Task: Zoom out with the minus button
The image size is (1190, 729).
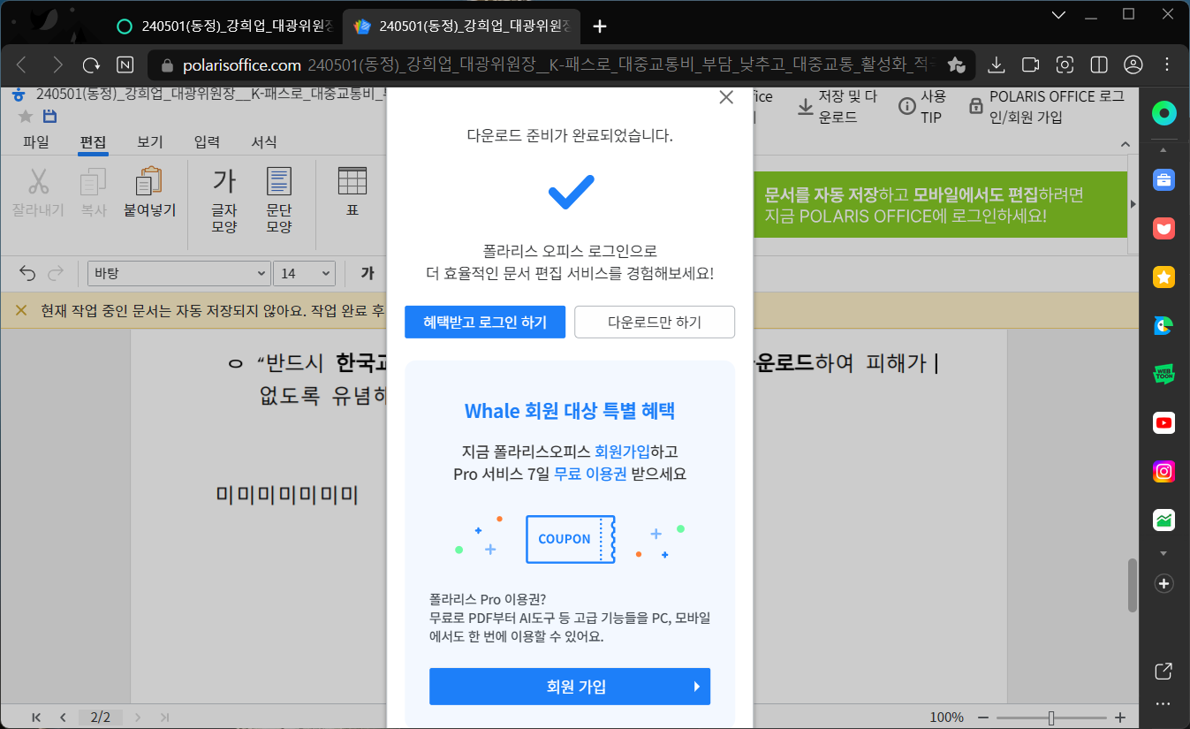Action: 982,717
